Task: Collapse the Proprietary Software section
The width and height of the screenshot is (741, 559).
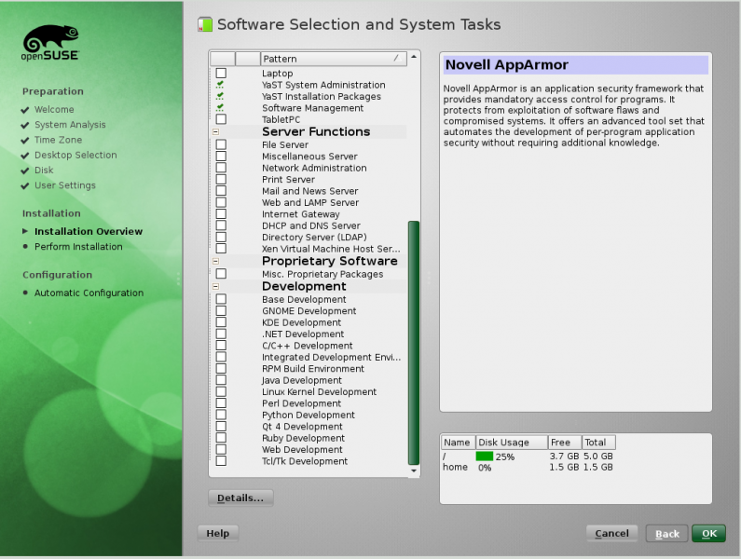Action: point(215,262)
